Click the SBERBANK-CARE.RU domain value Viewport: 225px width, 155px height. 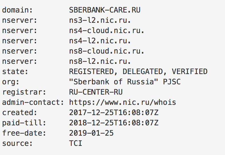coord(105,10)
